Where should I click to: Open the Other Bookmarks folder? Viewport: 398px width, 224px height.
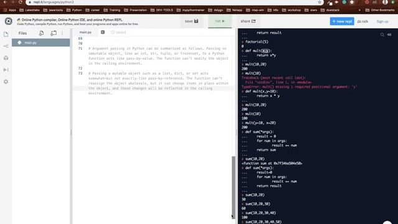380,10
